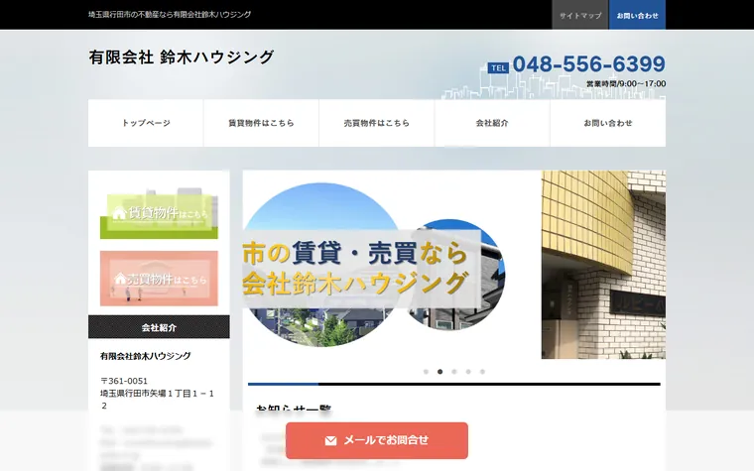
Task: Go to トップページ in navigation menu
Action: [x=146, y=123]
